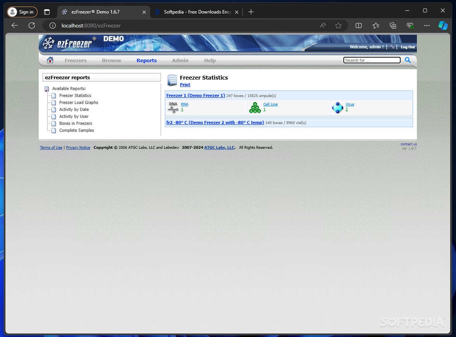Select Freezer Statistics in the report tree
The image size is (456, 337).
75,95
